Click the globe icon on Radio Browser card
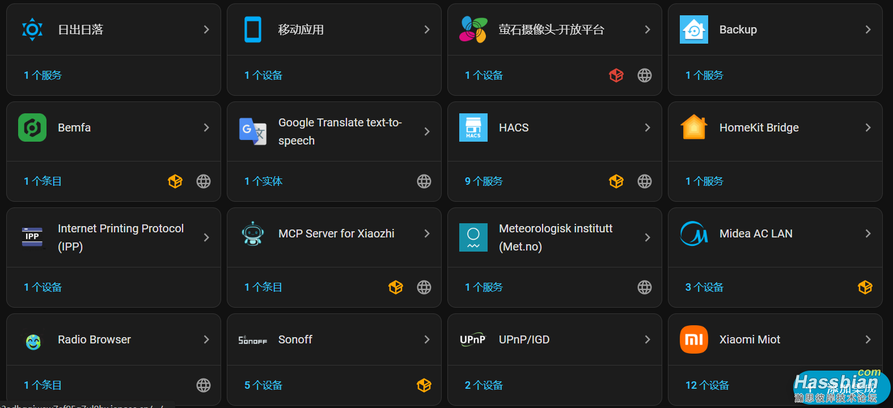The image size is (893, 408). (204, 385)
